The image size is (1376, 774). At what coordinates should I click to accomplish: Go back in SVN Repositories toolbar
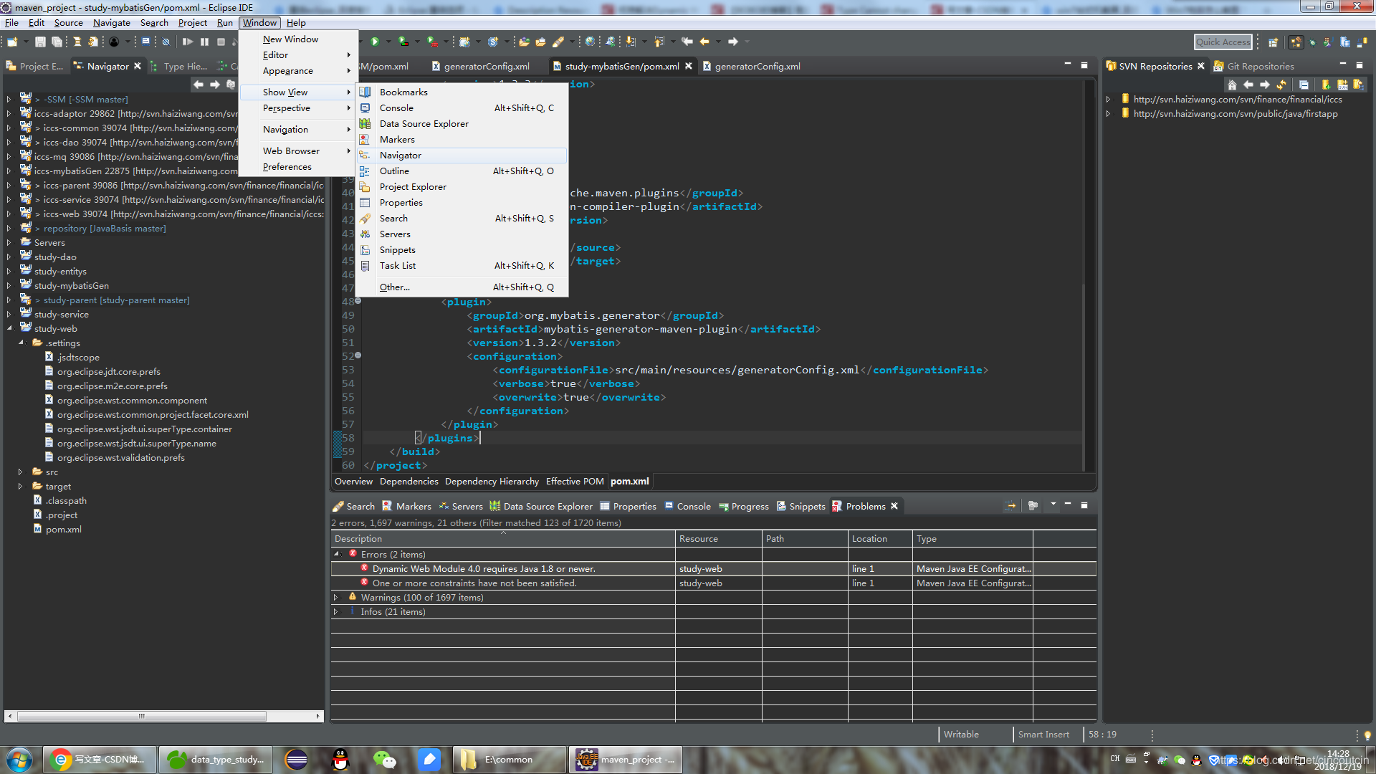click(1248, 85)
